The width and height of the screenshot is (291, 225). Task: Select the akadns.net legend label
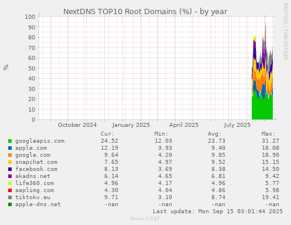tap(33, 176)
